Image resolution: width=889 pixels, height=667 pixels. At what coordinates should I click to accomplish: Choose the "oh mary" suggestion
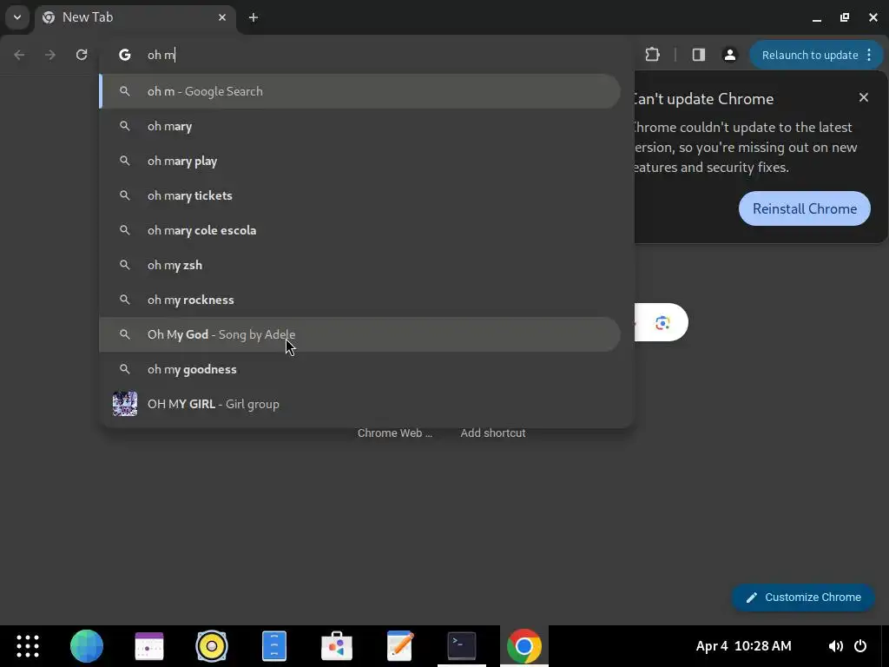click(360, 126)
